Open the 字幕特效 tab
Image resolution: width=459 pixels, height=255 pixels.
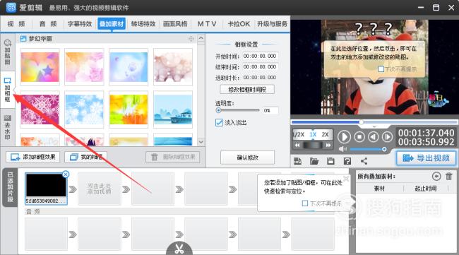(x=80, y=24)
